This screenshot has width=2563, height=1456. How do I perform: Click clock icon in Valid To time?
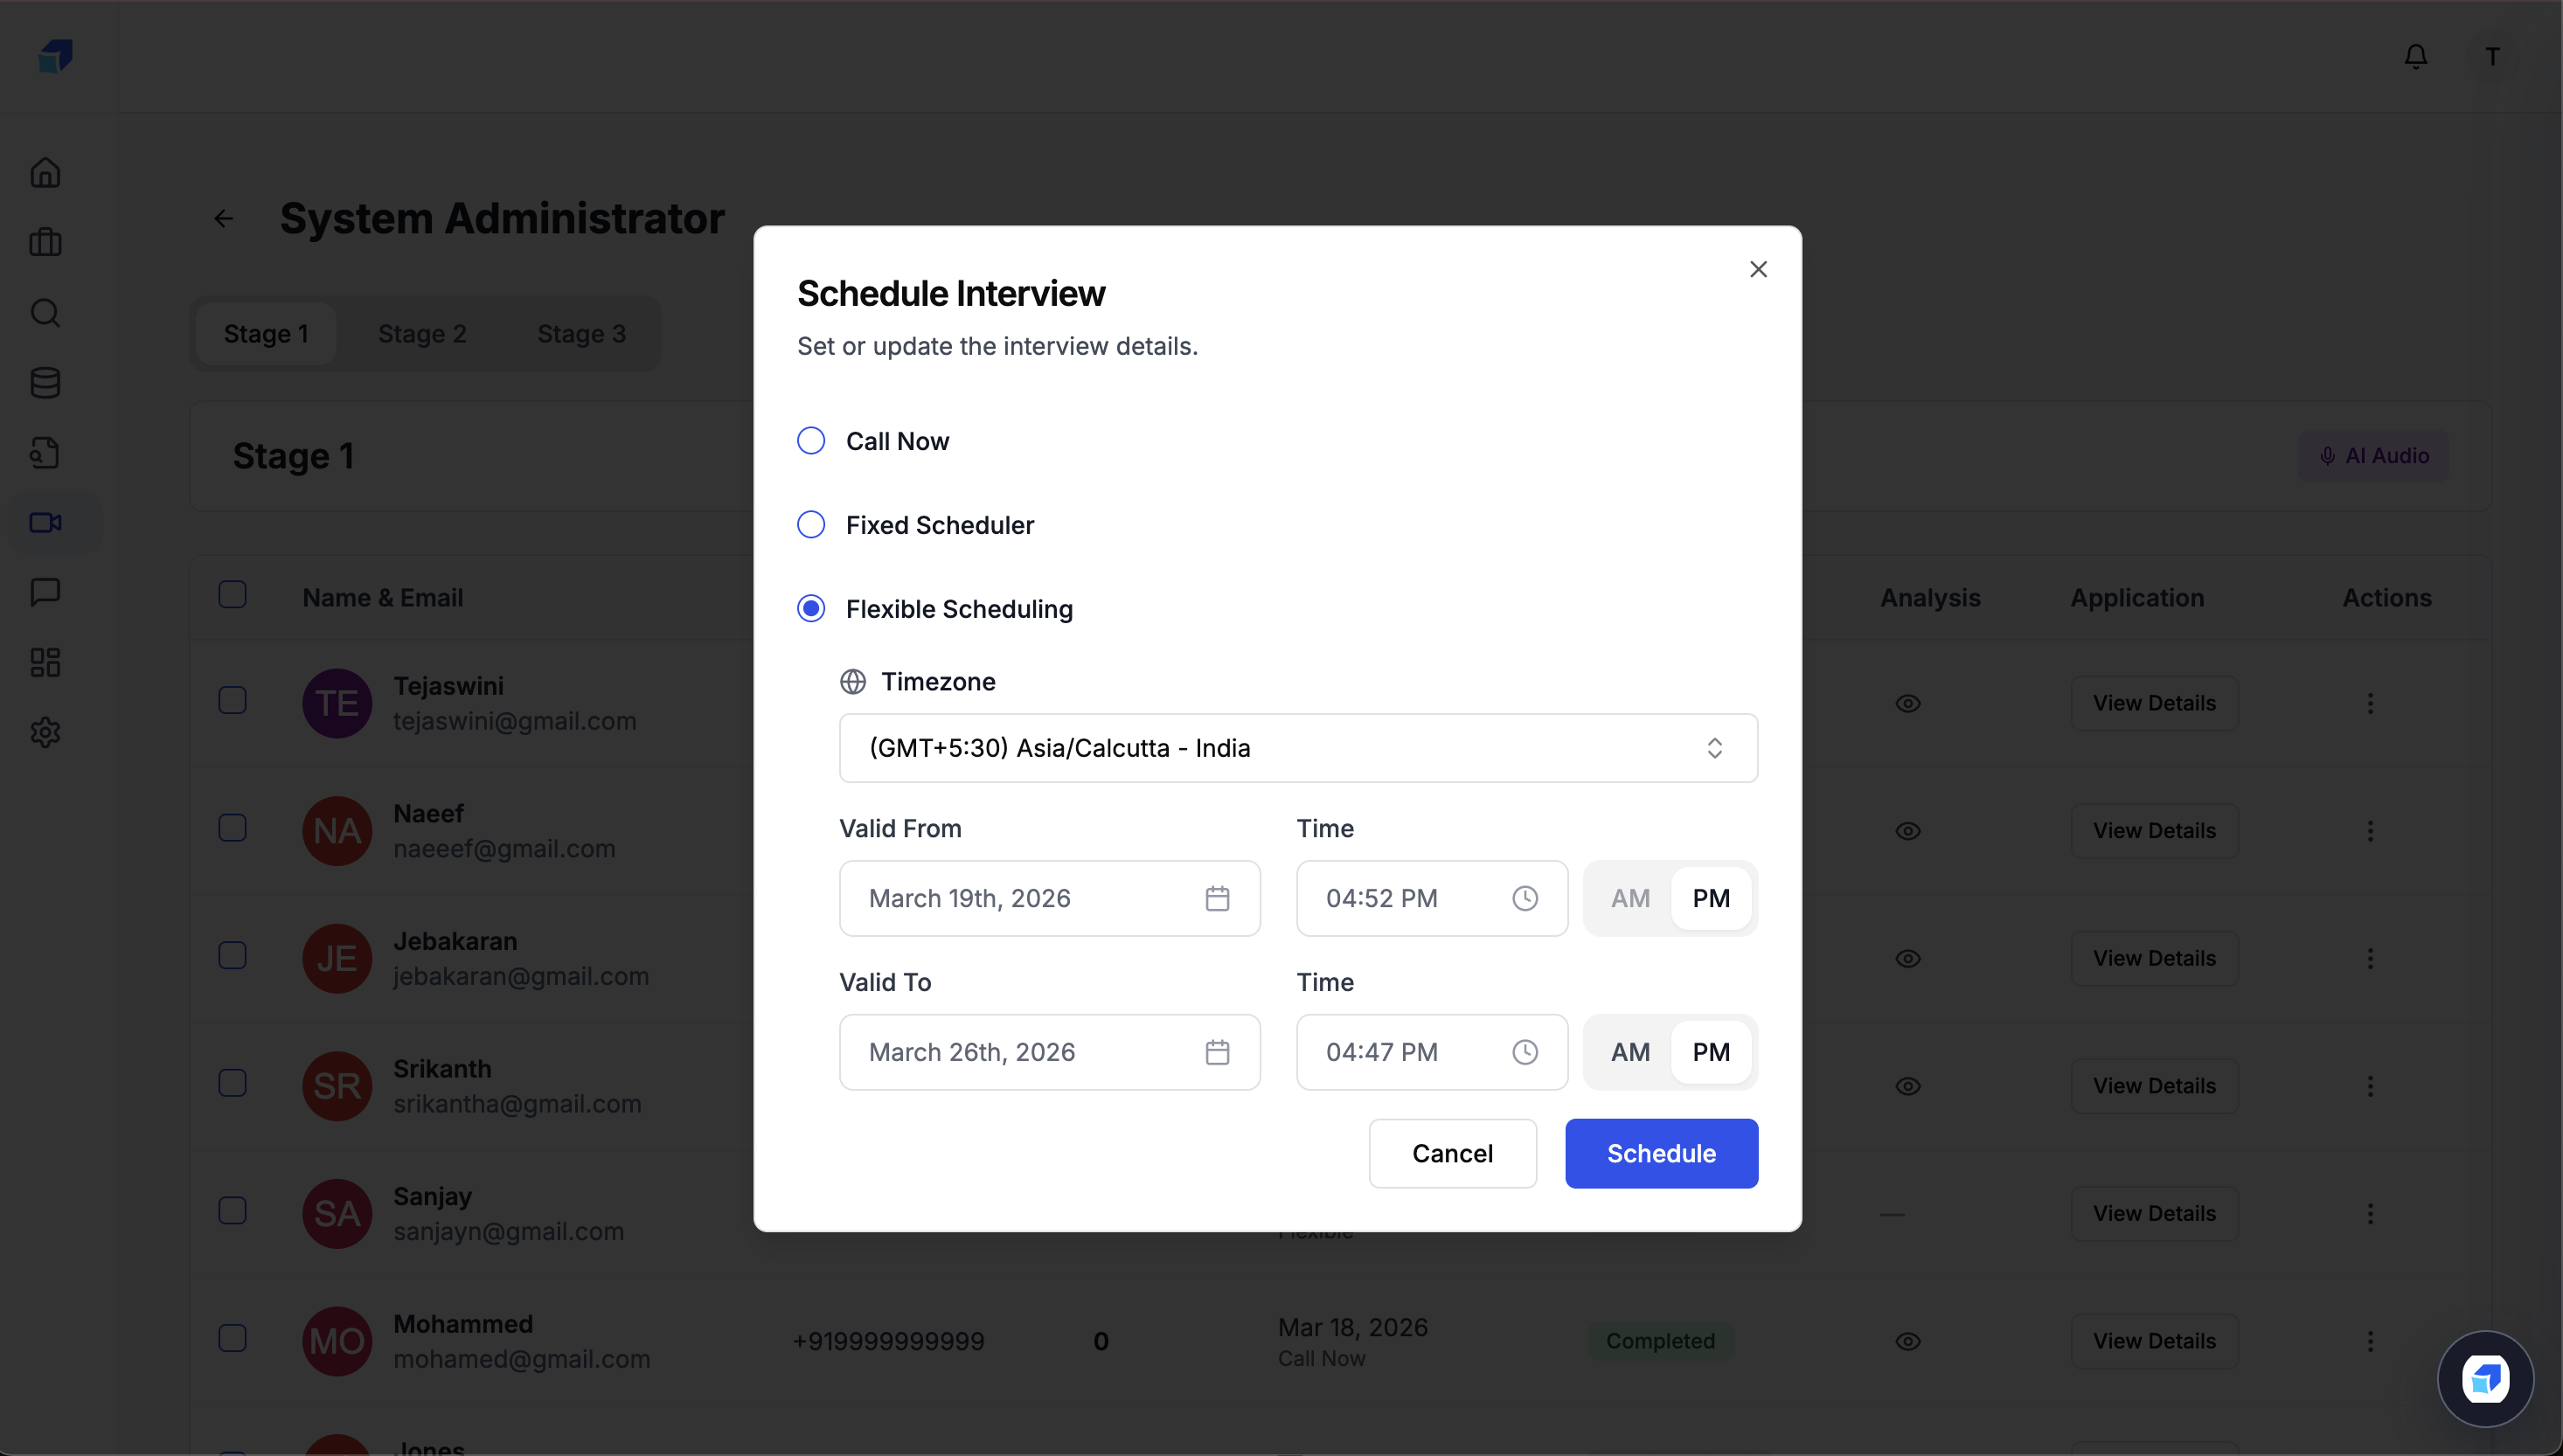[1524, 1052]
